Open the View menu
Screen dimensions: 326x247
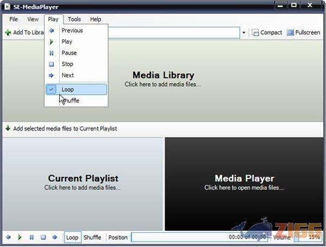[x=33, y=19]
